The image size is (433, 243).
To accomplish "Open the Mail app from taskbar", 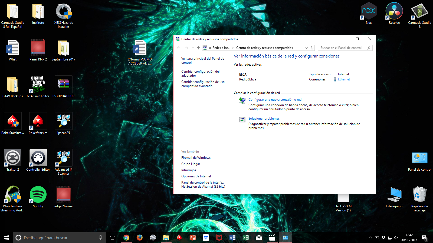I will pos(259,238).
